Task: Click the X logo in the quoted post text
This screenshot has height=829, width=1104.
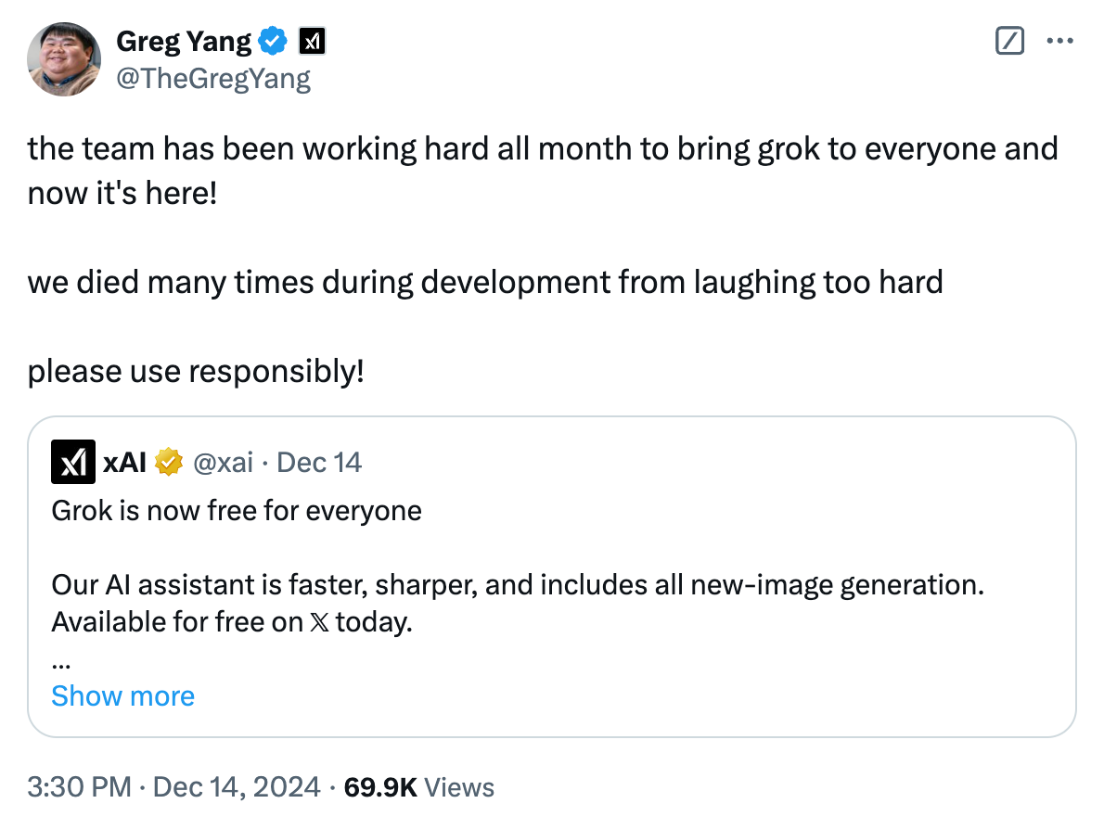Action: pos(318,622)
